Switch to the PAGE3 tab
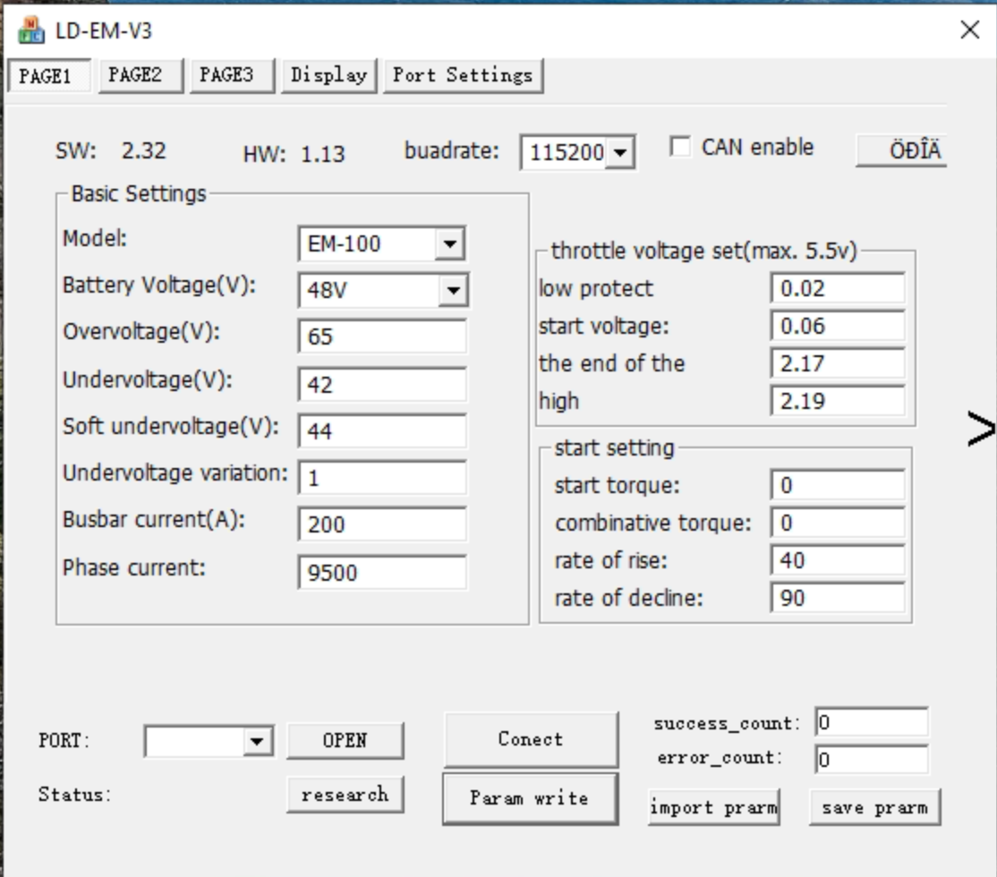The height and width of the screenshot is (877, 997). point(226,75)
